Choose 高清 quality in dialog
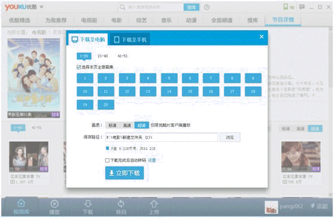The height and width of the screenshot is (218, 334). pyautogui.click(x=127, y=125)
